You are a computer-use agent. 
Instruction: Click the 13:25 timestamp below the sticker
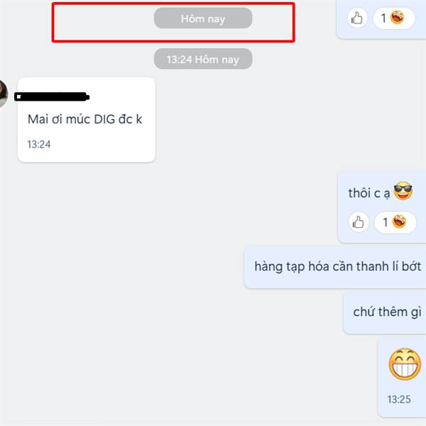point(399,399)
